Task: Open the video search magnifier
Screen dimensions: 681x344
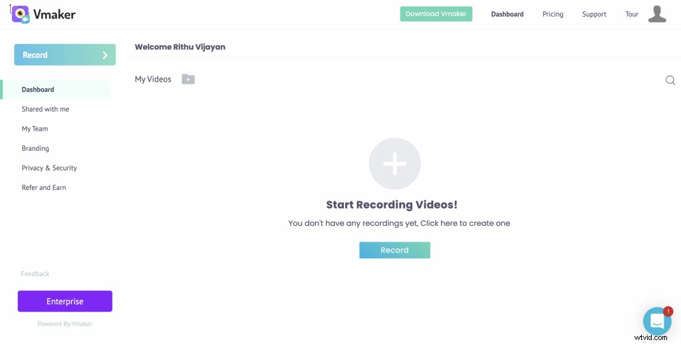Action: pyautogui.click(x=670, y=80)
